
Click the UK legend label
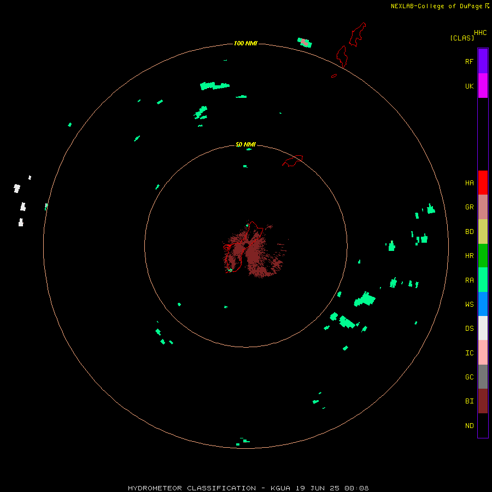pyautogui.click(x=469, y=86)
